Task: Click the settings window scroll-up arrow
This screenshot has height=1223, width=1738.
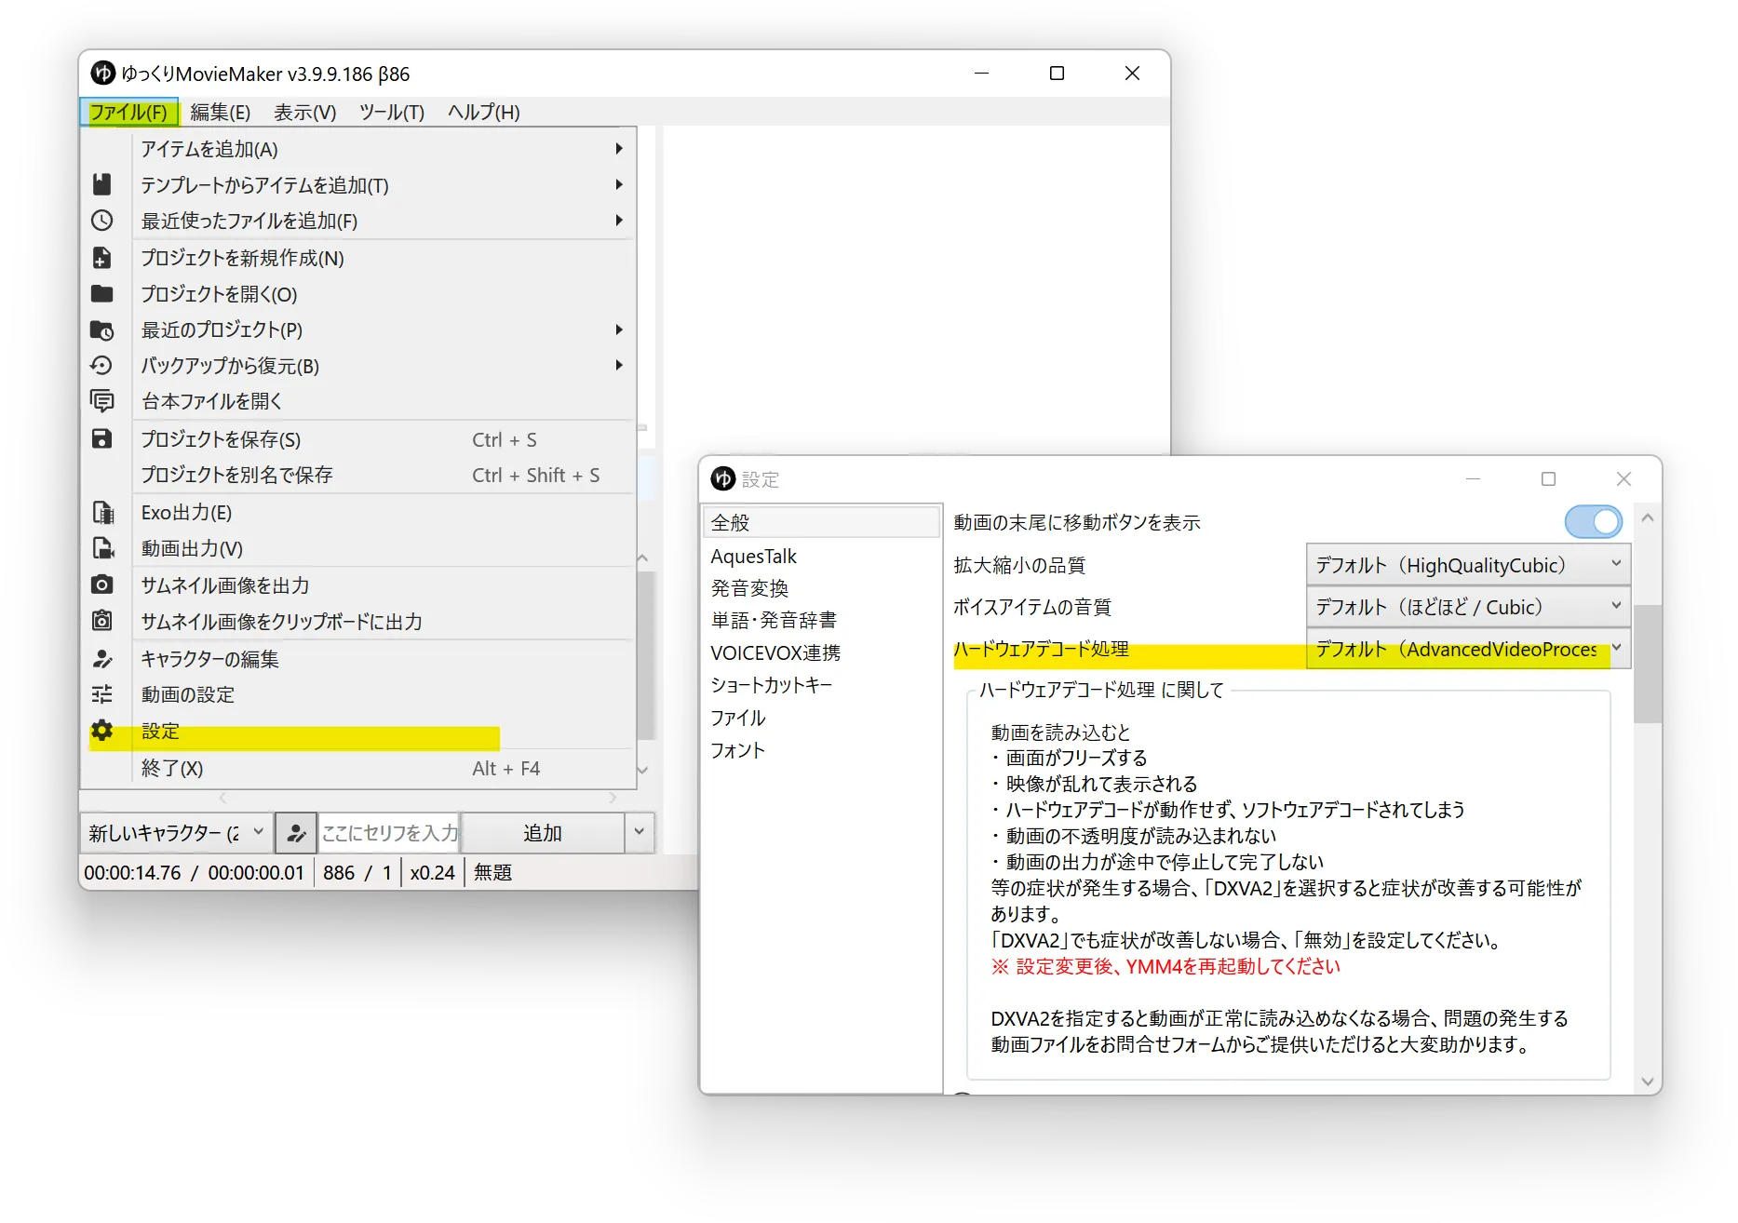Action: [x=1648, y=517]
